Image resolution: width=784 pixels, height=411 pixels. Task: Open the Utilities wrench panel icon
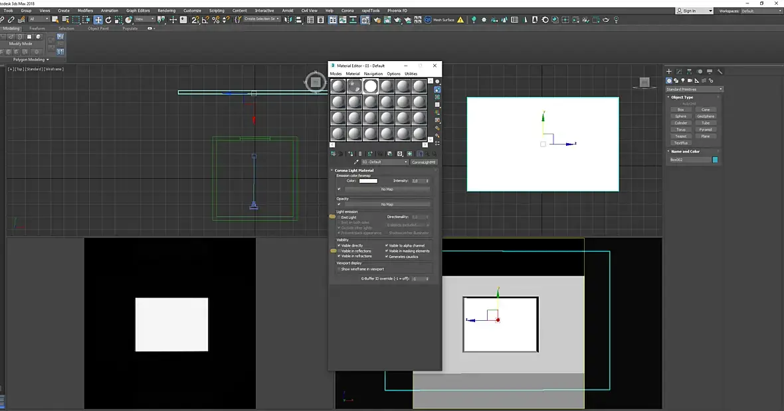[x=720, y=72]
